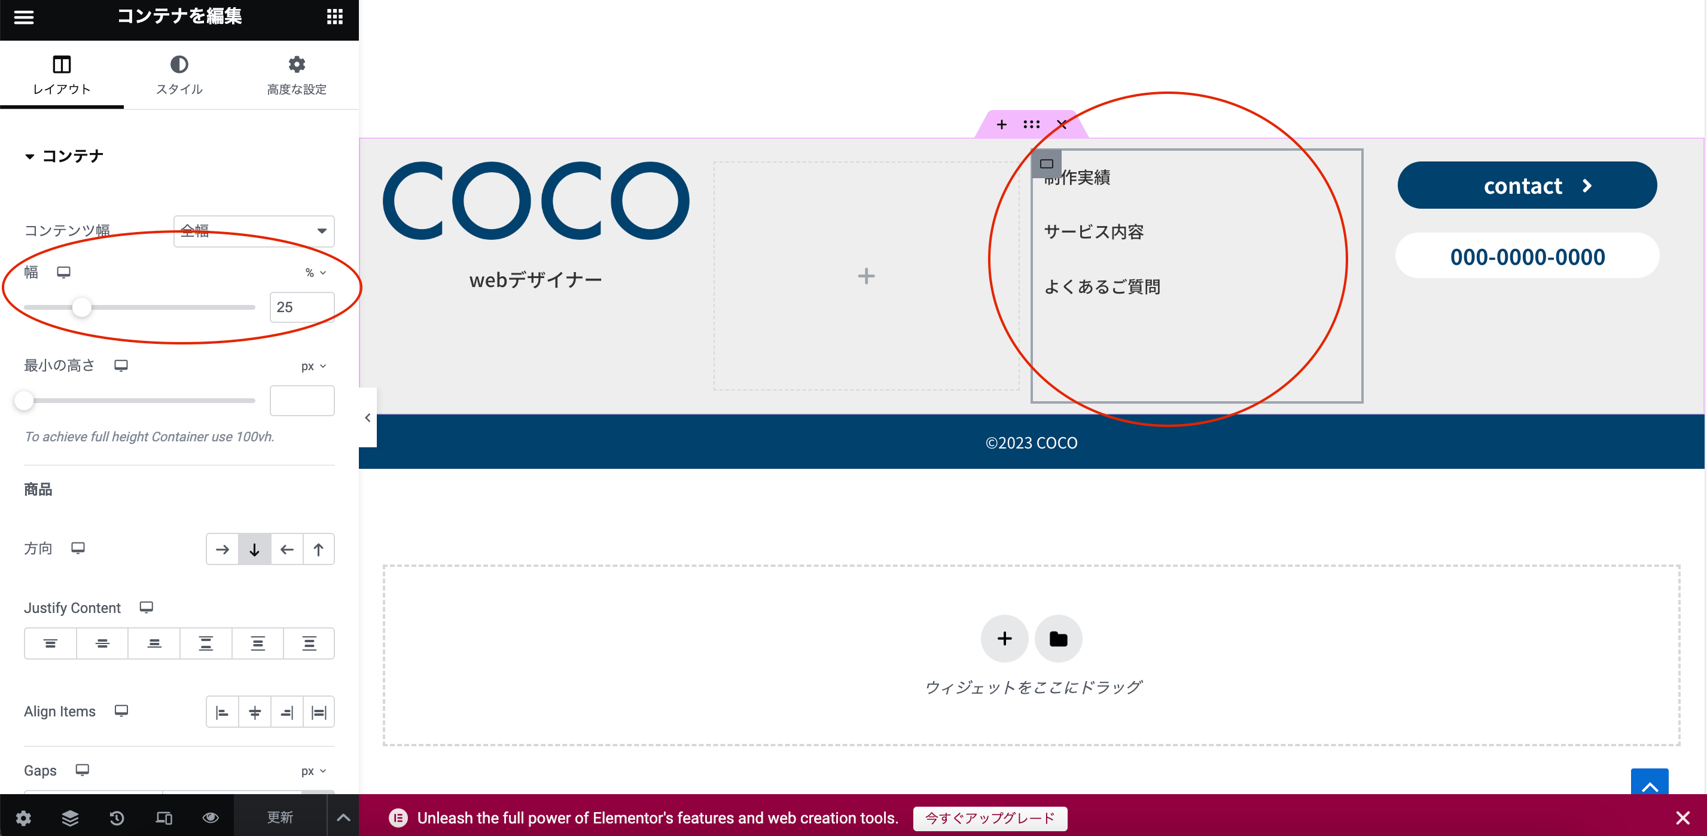1707x836 pixels.
Task: Select center Align Items option
Action: (254, 712)
